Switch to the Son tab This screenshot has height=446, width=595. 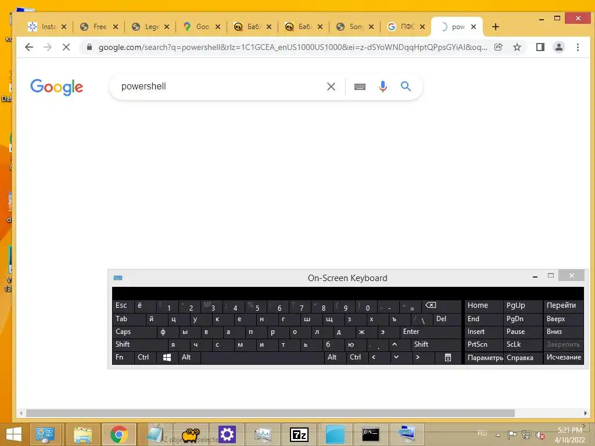(356, 27)
